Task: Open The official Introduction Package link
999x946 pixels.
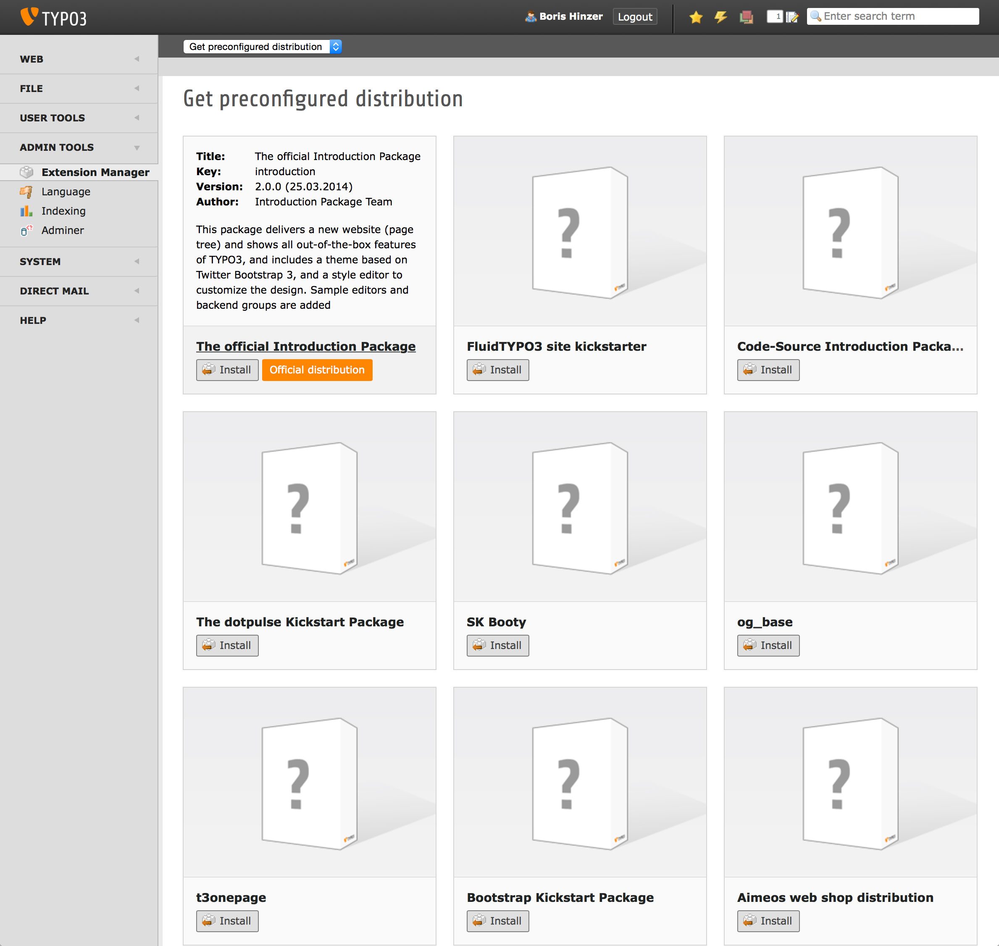Action: (305, 347)
